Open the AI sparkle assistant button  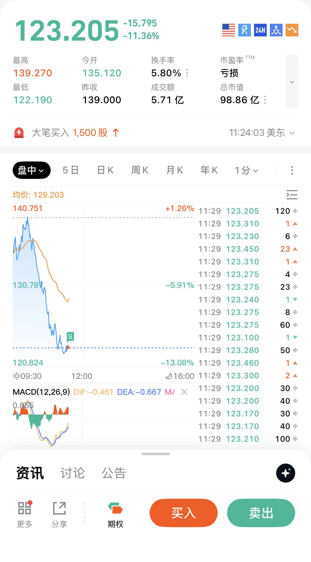point(285,473)
